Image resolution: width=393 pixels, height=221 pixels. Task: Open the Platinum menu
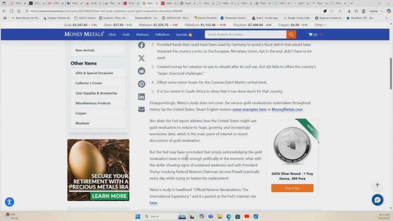[x=142, y=34]
